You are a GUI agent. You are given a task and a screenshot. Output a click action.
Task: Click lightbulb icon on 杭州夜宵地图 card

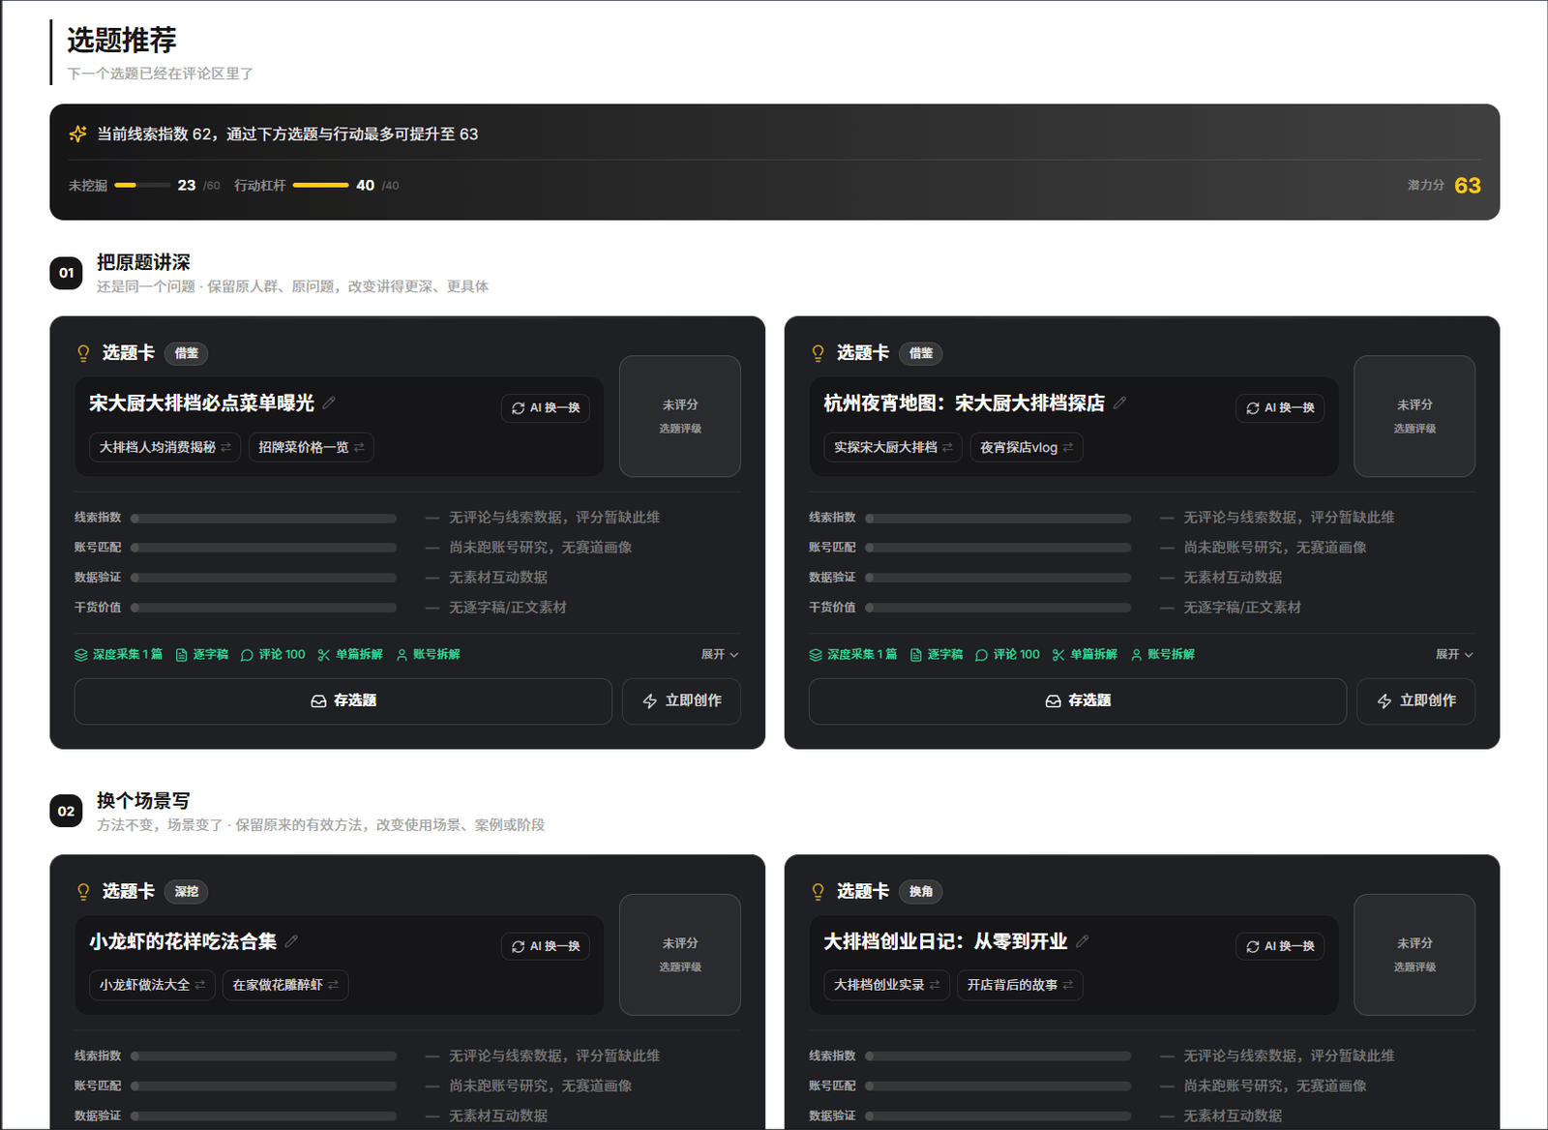[x=818, y=353]
